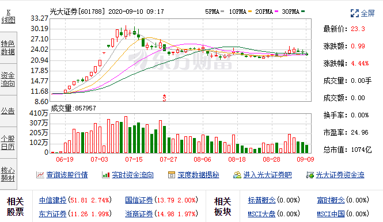Click the 查询该股行情 chart icon
This screenshot has height=222, width=383.
40,175
